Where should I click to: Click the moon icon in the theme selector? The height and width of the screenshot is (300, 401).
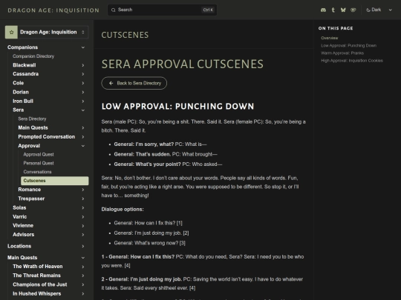[368, 10]
